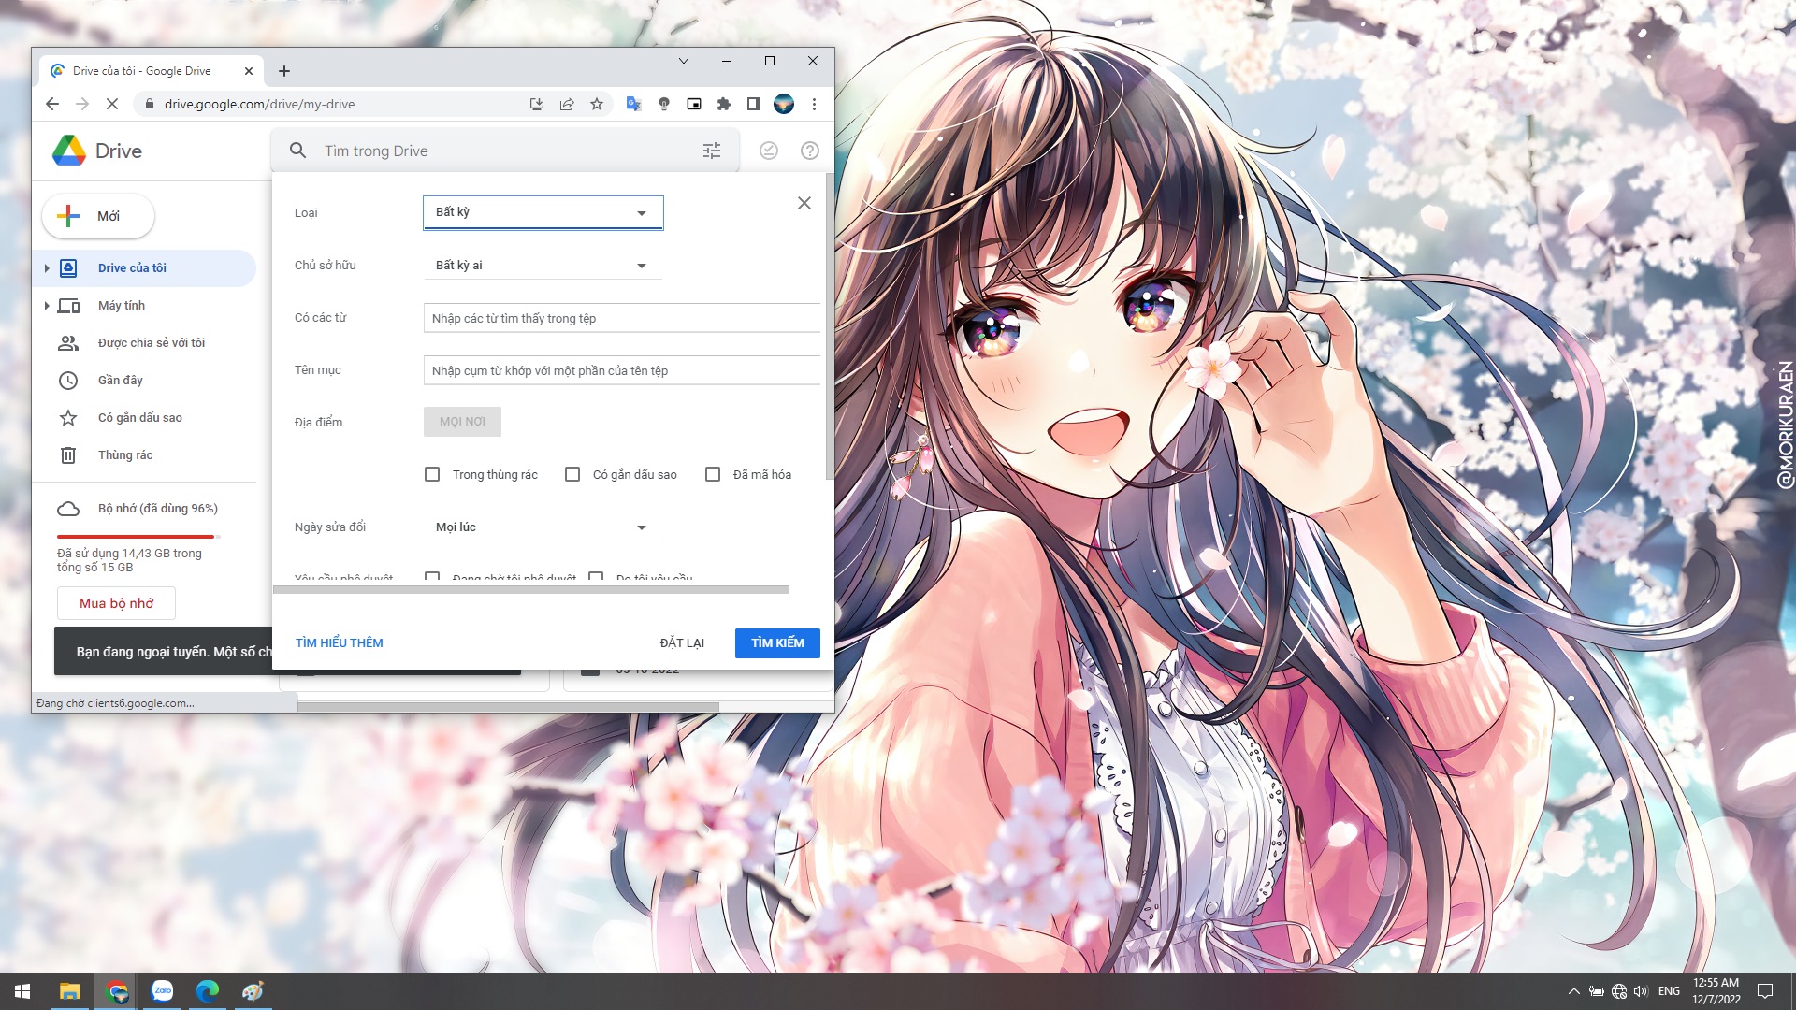
Task: Open the 'Ngày sửa đổi' dropdown
Action: click(x=543, y=527)
